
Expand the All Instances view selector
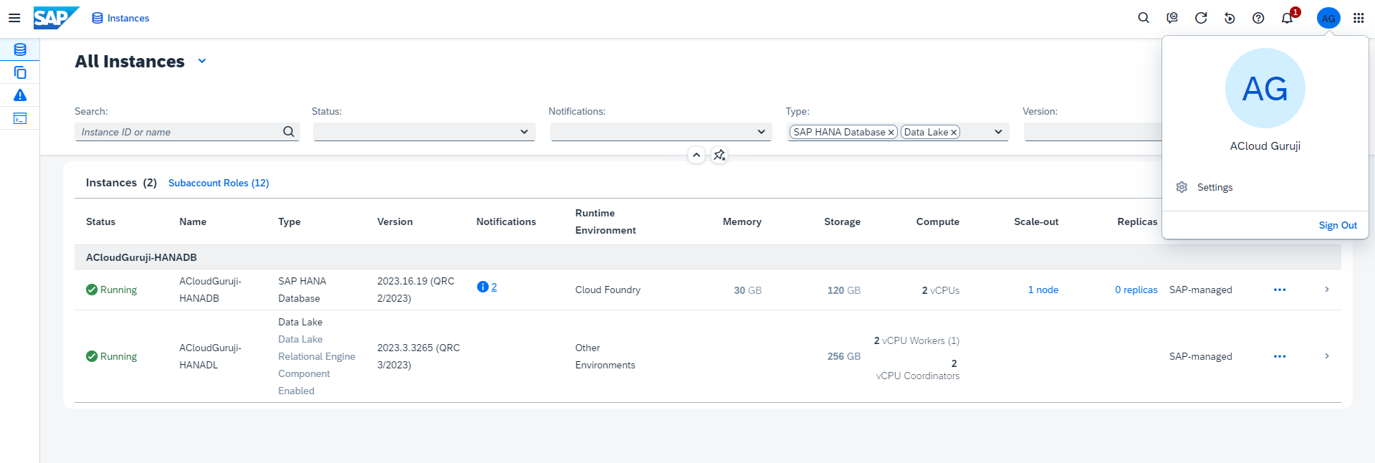click(x=202, y=62)
